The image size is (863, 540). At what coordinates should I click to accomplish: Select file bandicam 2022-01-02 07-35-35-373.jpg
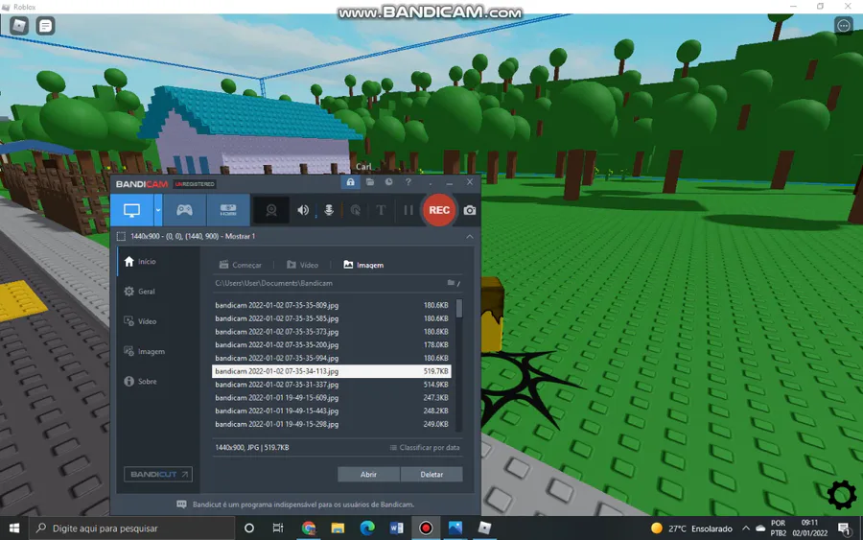332,331
